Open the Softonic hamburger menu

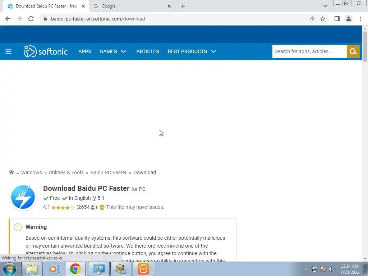[9, 51]
